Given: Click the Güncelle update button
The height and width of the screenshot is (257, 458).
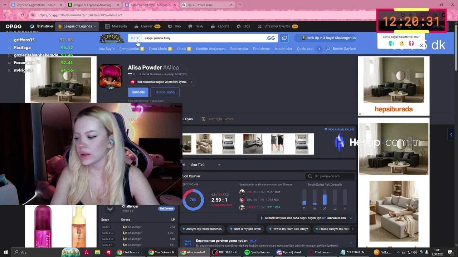Looking at the screenshot, I should 138,92.
